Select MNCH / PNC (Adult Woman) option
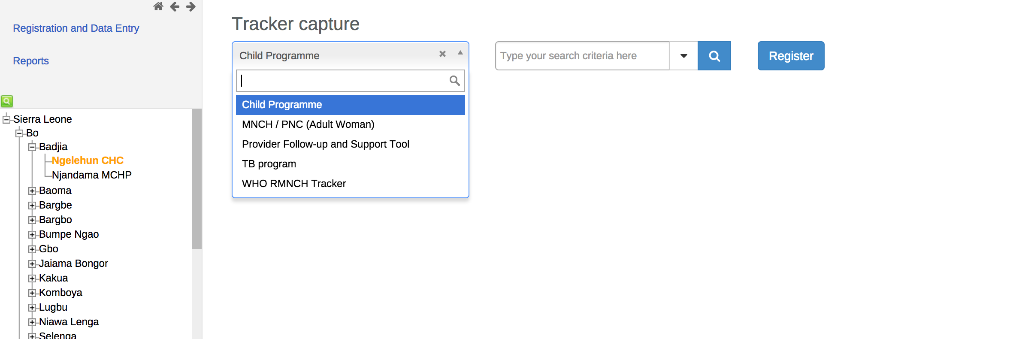This screenshot has height=339, width=1016. (308, 124)
